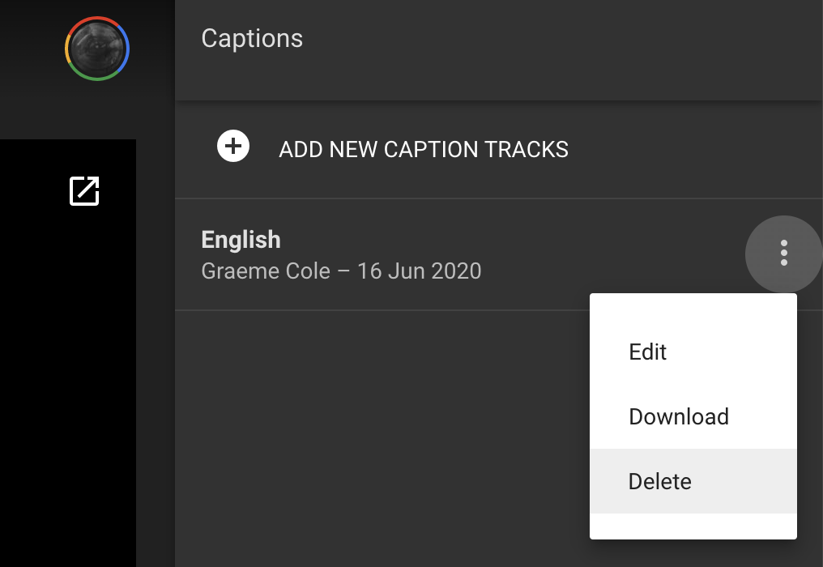Open the English caption track
This screenshot has height=567, width=823.
click(x=241, y=239)
